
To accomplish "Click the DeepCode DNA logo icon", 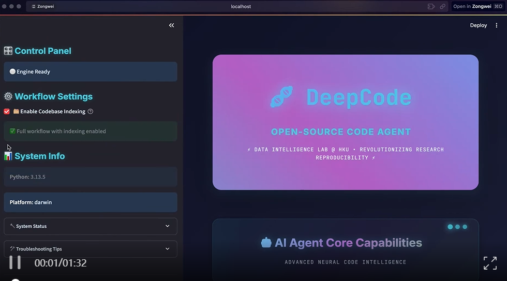I will 281,97.
